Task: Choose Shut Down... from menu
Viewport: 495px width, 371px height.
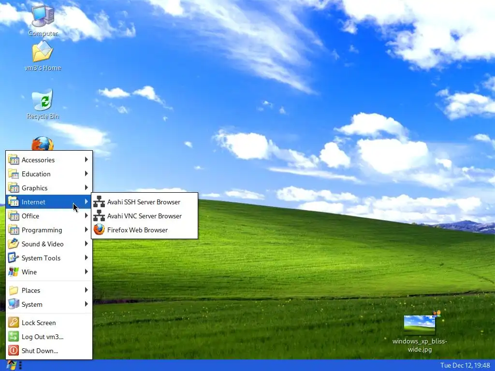Action: pos(49,351)
